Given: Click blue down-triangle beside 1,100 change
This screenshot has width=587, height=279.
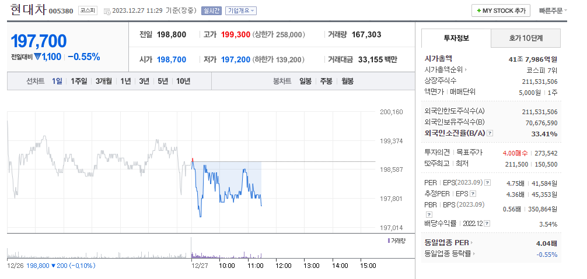Looking at the screenshot, I should coord(37,56).
